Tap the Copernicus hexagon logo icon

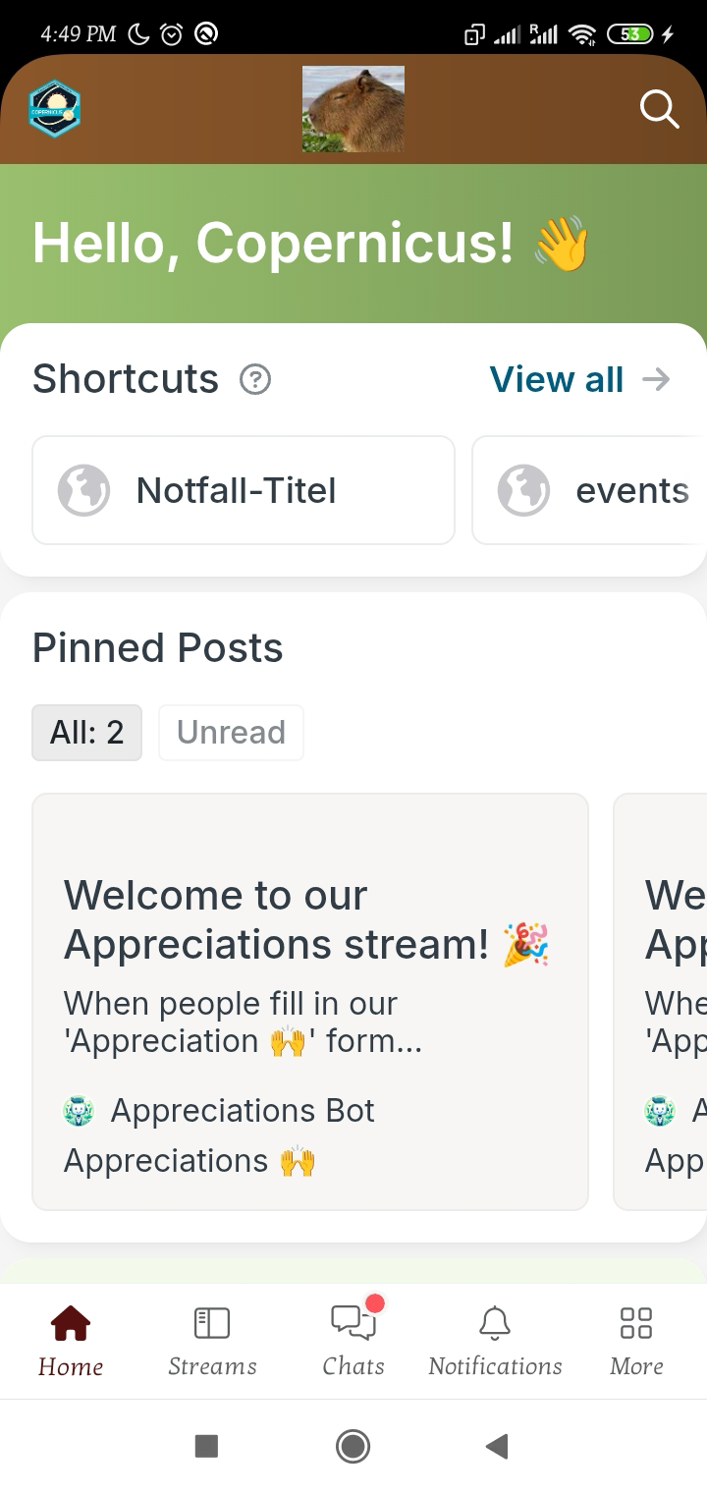point(55,108)
